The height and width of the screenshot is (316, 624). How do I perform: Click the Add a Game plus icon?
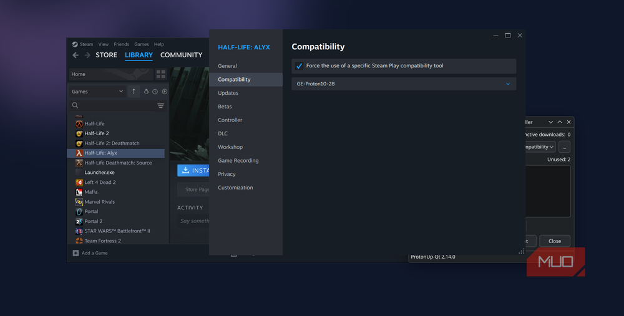pos(76,253)
